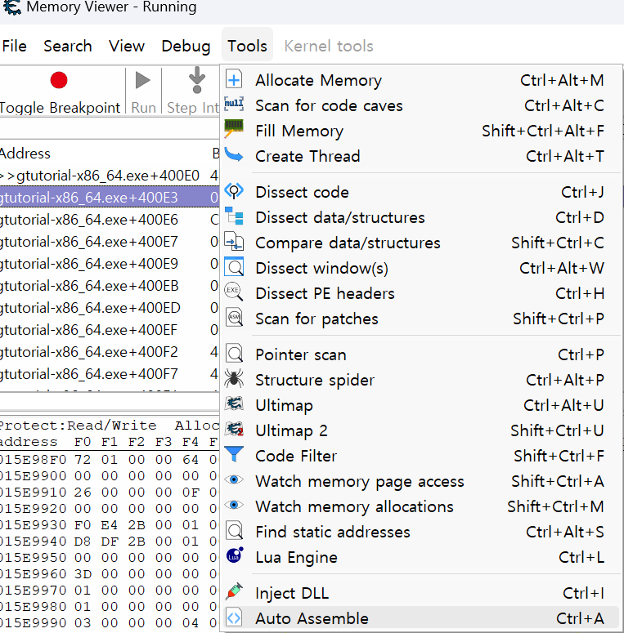Select row gtutorial-x86_64.exe+400EB
This screenshot has height=633, width=624.
click(109, 286)
